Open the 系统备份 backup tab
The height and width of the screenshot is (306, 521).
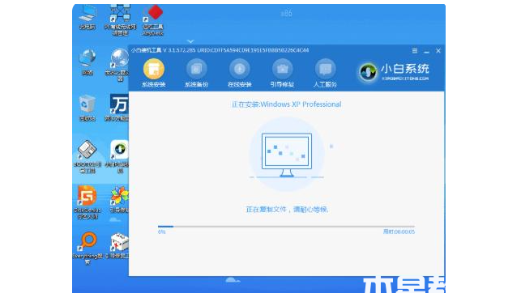196,74
